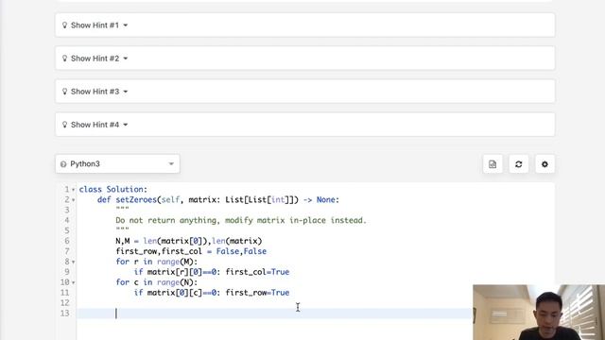Expand Show Hint #1
The width and height of the screenshot is (605, 340).
[x=304, y=25]
